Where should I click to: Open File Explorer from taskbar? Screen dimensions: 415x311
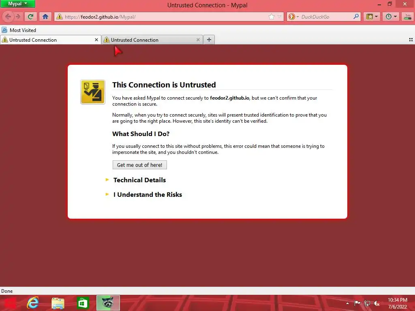58,303
